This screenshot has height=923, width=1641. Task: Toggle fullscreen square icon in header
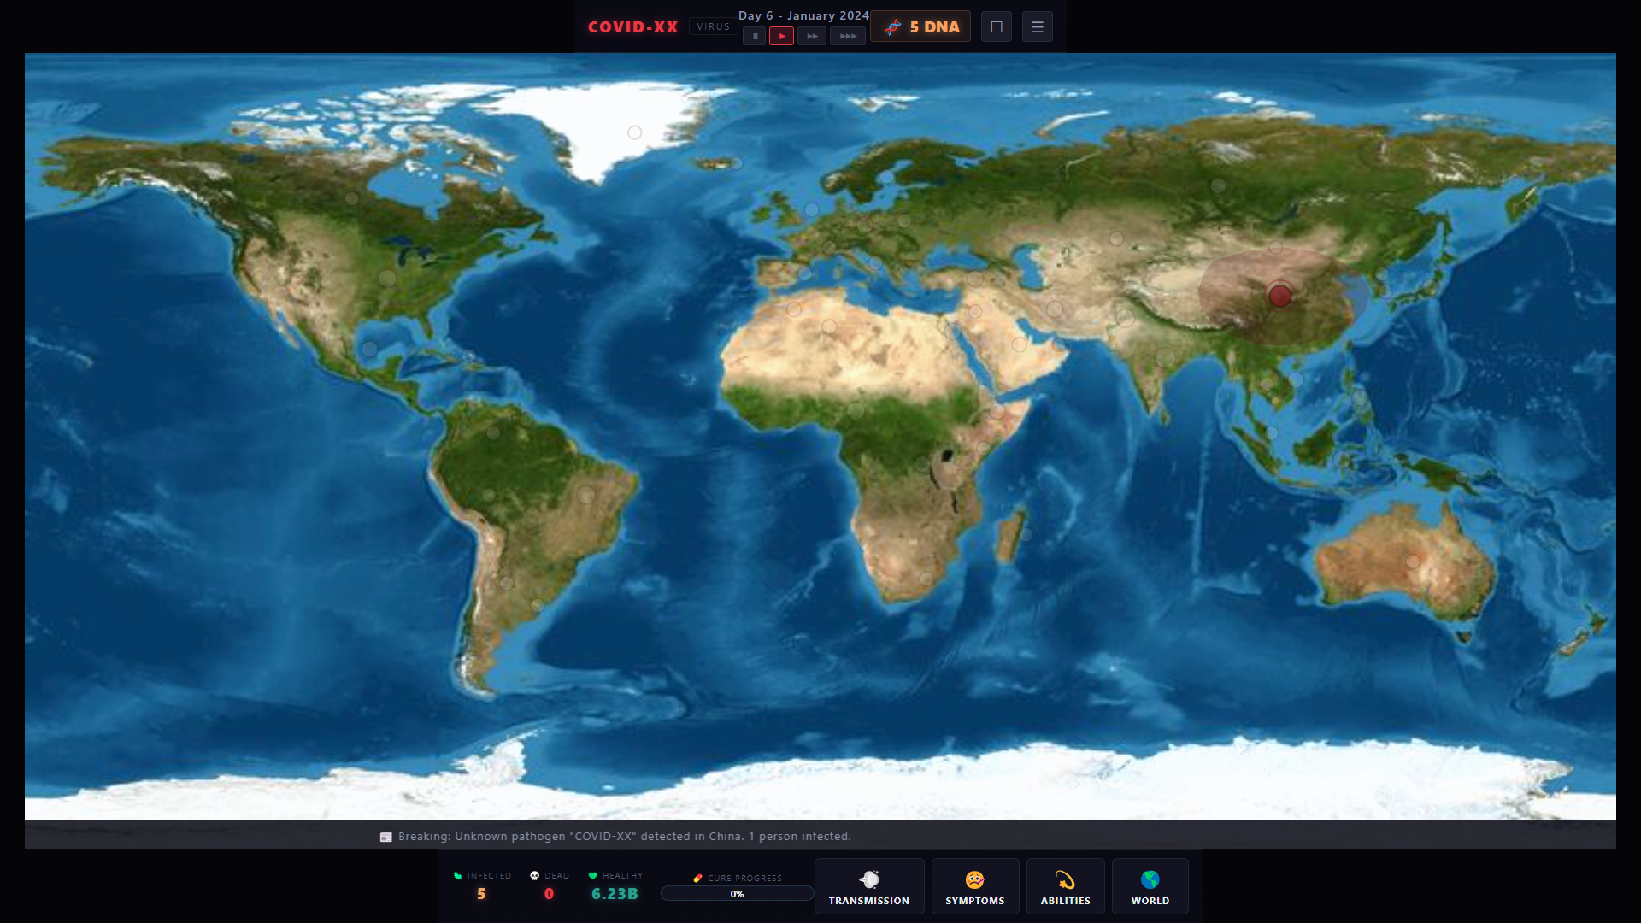click(x=996, y=26)
